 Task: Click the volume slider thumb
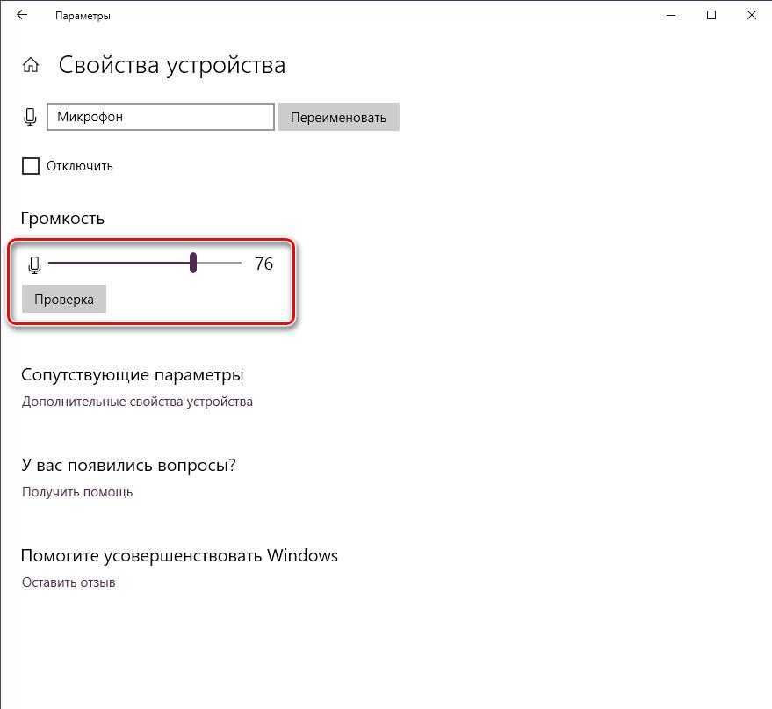point(193,263)
